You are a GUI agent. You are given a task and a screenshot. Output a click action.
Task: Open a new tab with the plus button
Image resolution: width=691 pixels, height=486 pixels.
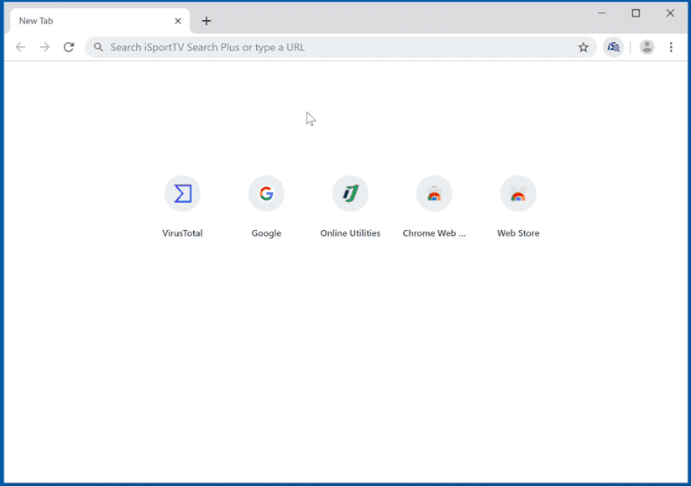pos(206,21)
